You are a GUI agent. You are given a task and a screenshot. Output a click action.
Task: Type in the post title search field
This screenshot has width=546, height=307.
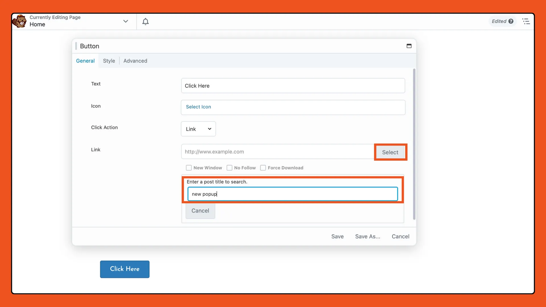292,194
